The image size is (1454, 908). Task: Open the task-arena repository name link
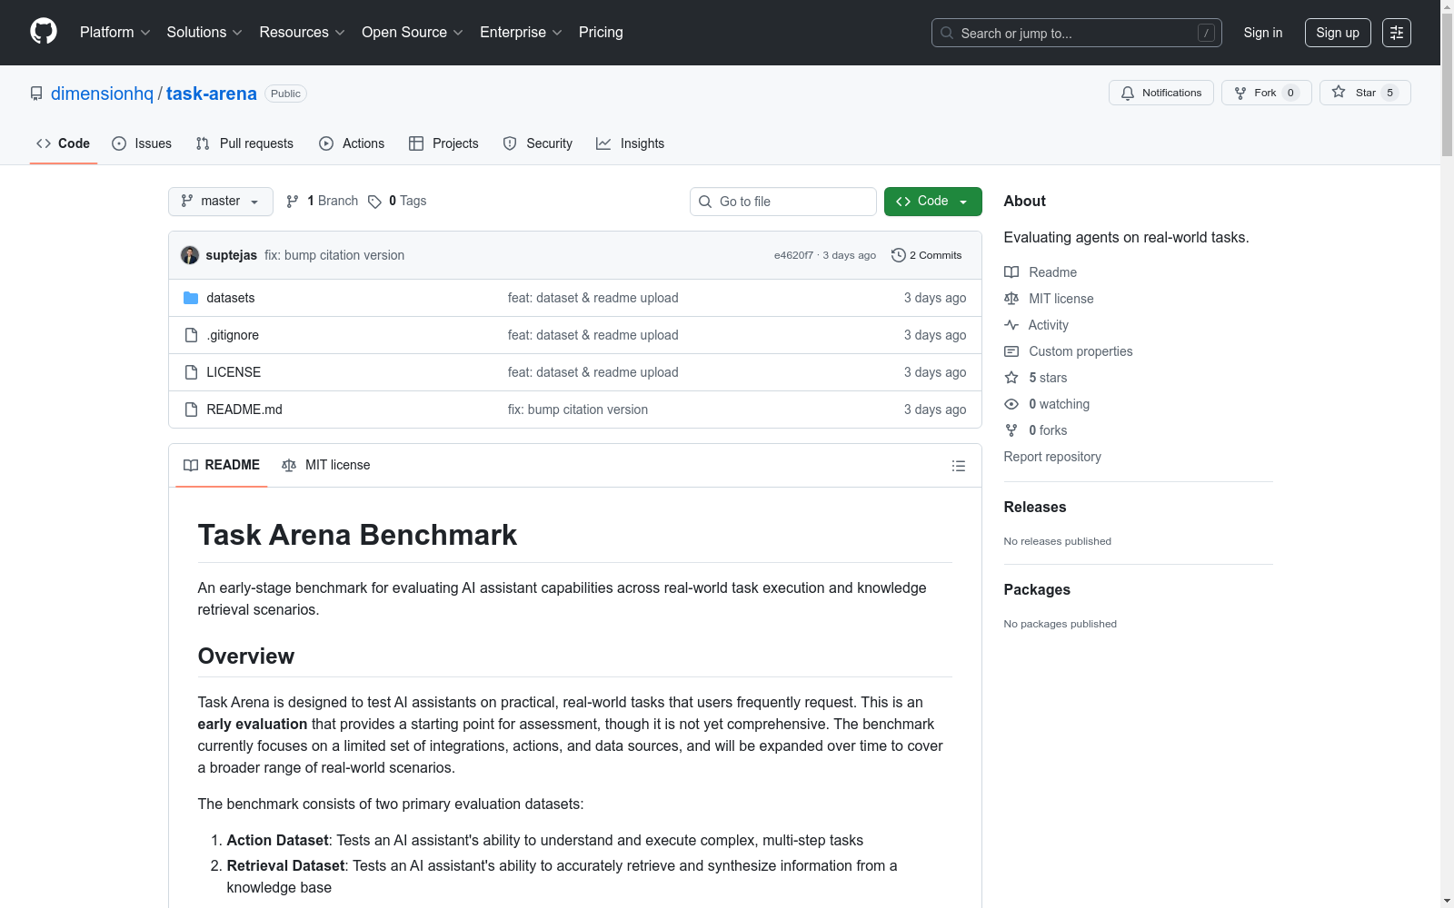click(x=212, y=94)
